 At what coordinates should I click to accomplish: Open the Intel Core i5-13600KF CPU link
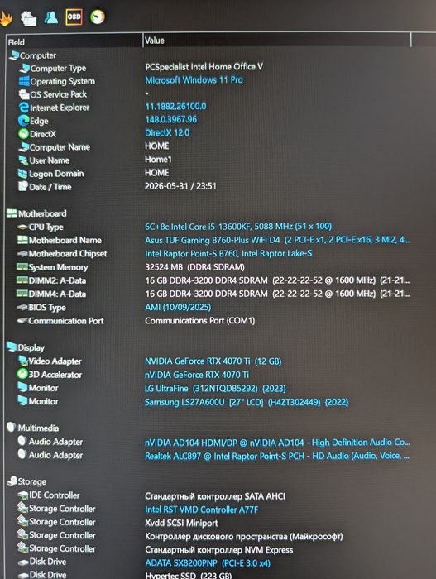(x=238, y=226)
